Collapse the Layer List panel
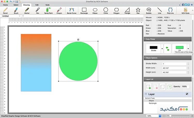Image resolution: width=194 pixels, height=118 pixels. pyautogui.click(x=145, y=79)
